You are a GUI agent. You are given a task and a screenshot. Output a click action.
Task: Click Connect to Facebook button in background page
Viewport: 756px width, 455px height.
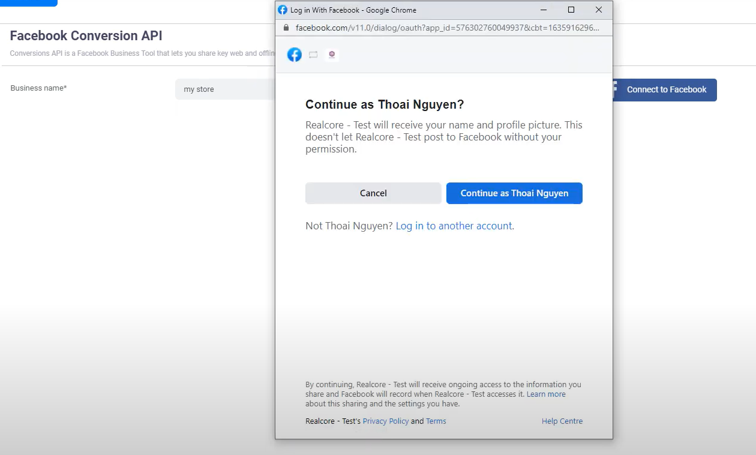pos(664,89)
